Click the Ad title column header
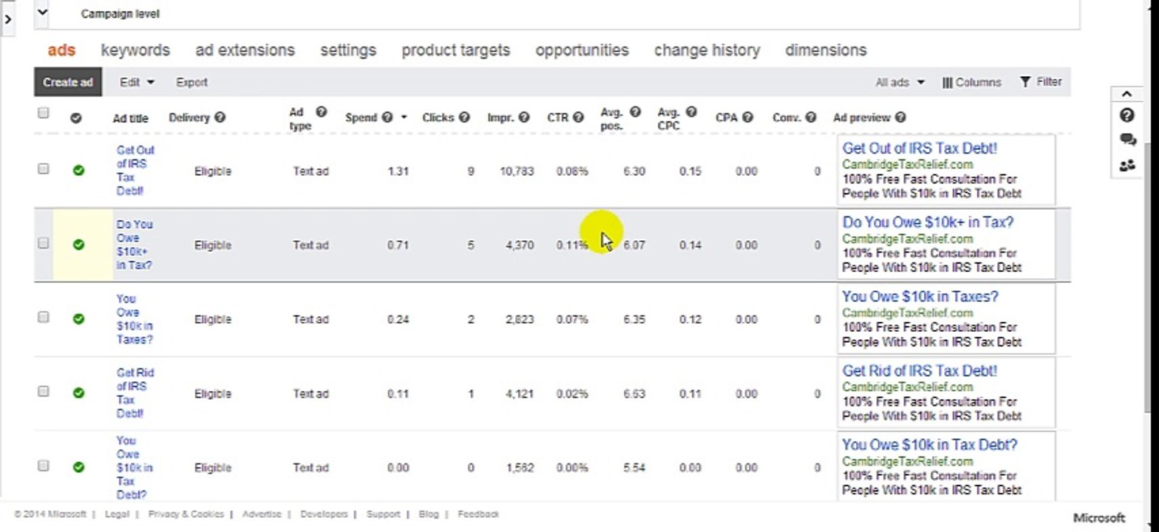 point(130,118)
